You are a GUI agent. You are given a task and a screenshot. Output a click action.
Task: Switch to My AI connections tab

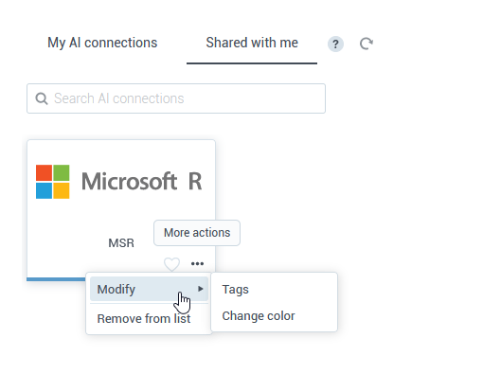(102, 43)
